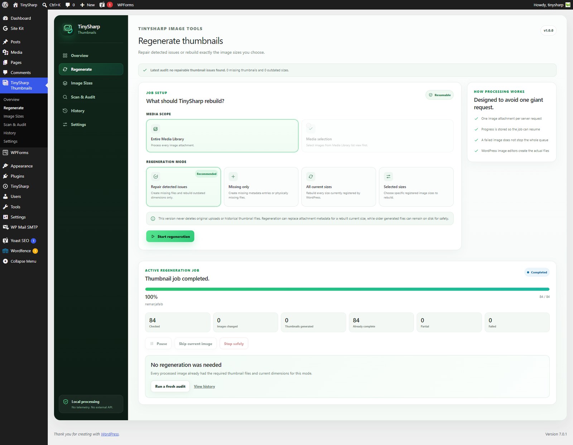Image resolution: width=573 pixels, height=445 pixels.
Task: Open Image Sizes in plugin sidebar
Action: tap(91, 83)
